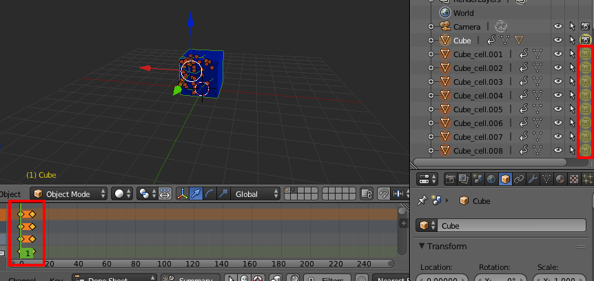The height and width of the screenshot is (281, 594).
Task: Toggle Cube visibility eye icon
Action: [x=558, y=40]
